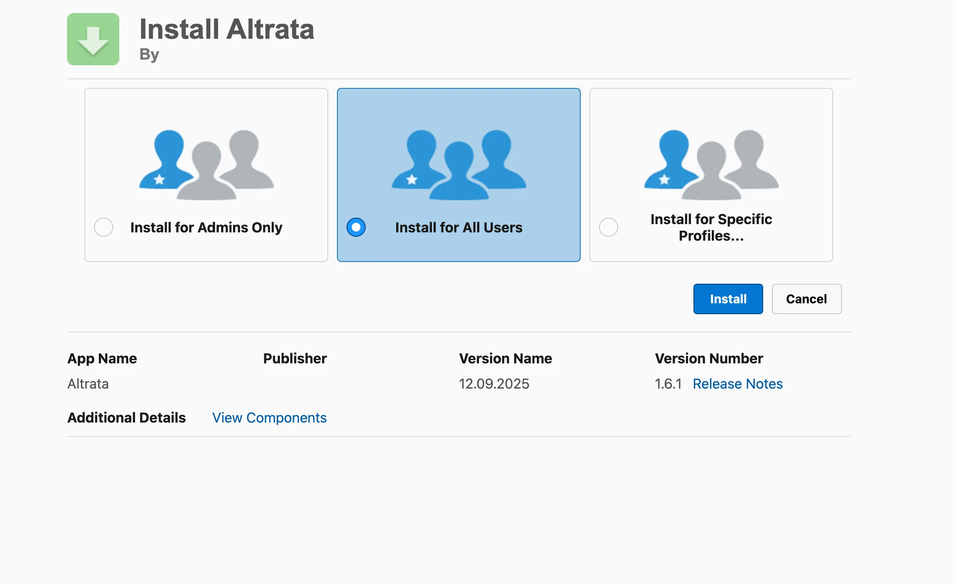Click the Install for Admins Only label

[206, 228]
